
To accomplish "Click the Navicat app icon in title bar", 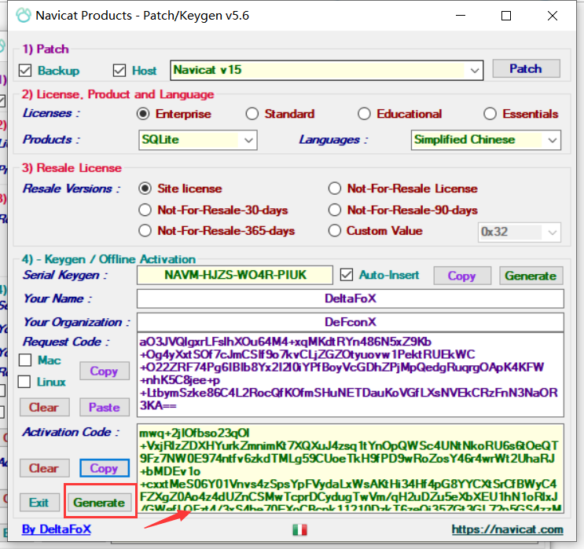I will tap(24, 16).
